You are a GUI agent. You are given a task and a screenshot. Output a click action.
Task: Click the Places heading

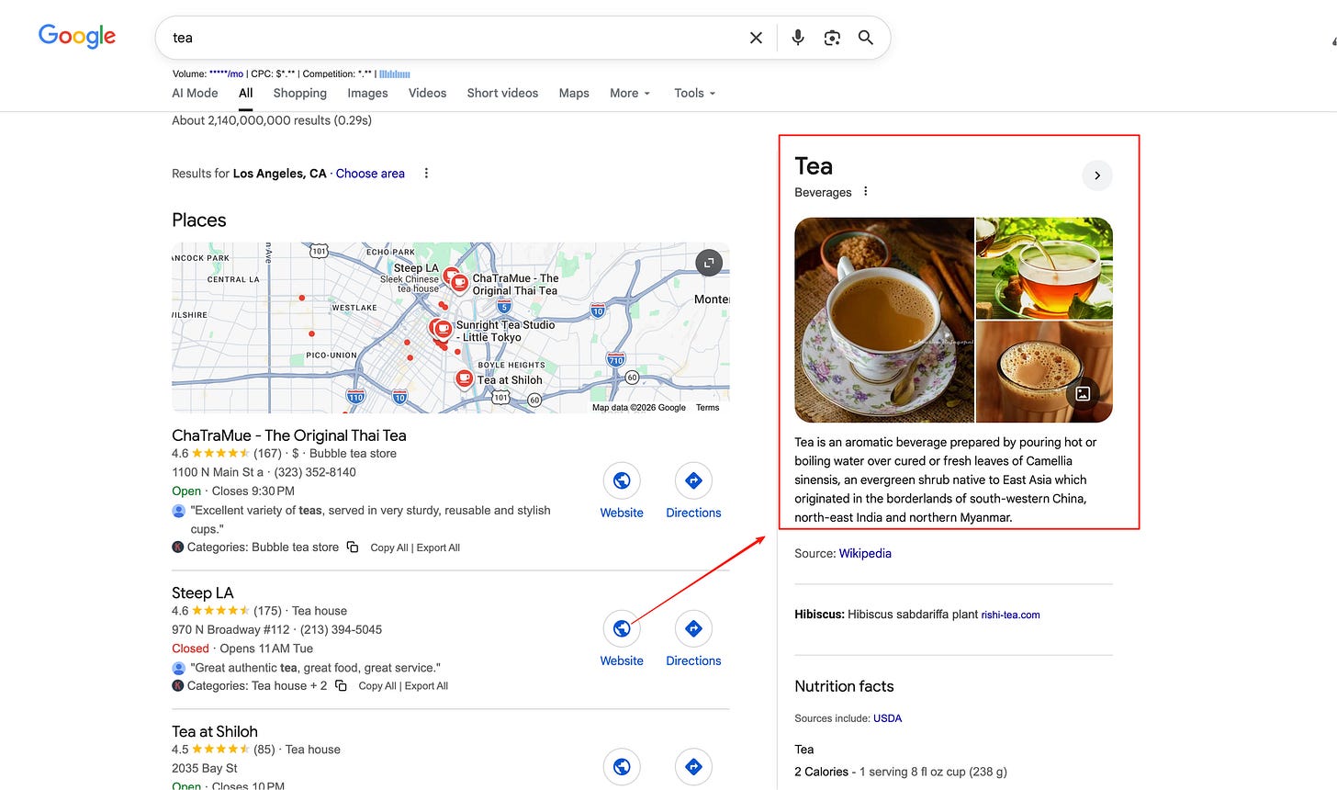(x=199, y=220)
